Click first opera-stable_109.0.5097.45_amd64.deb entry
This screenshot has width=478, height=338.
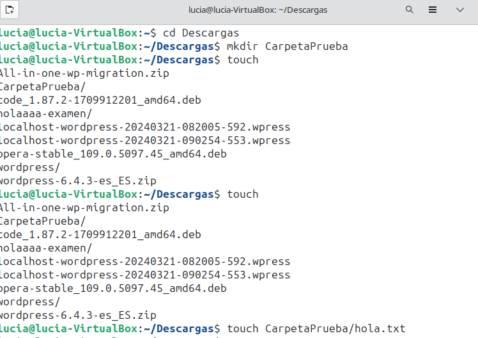(113, 154)
